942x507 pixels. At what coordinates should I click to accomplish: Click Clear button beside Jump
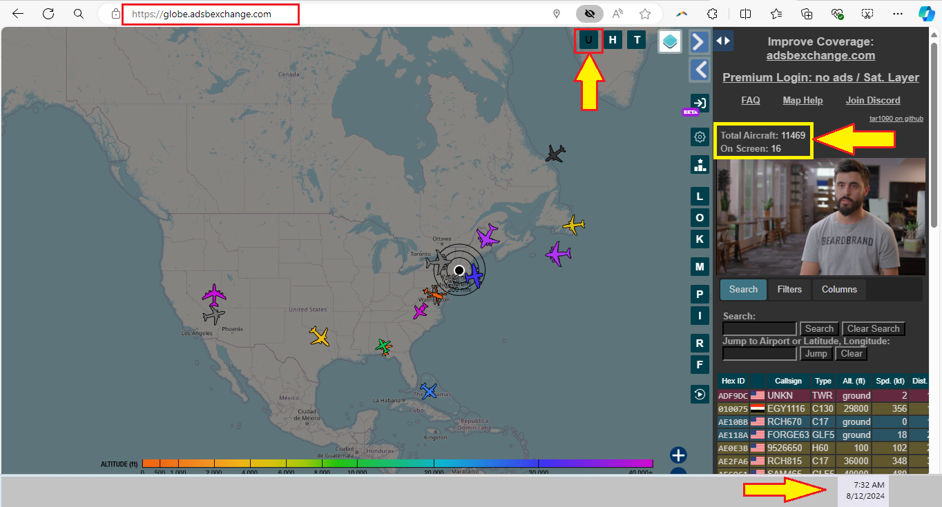click(x=851, y=354)
